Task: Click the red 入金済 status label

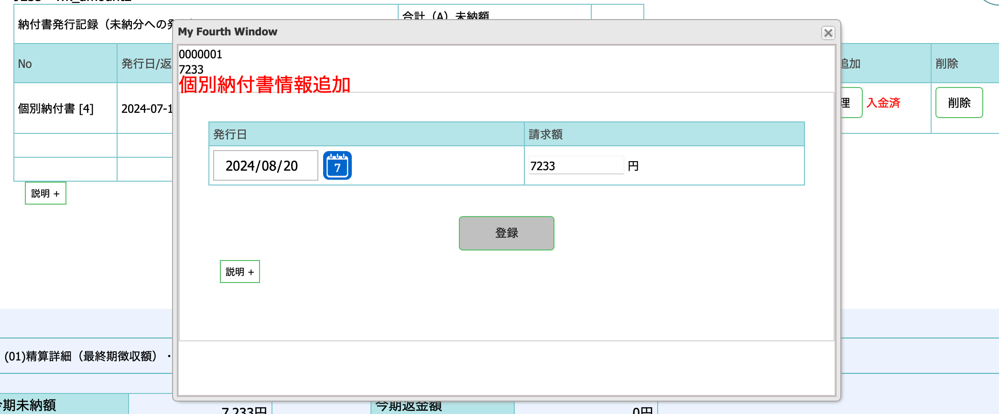Action: click(x=883, y=103)
